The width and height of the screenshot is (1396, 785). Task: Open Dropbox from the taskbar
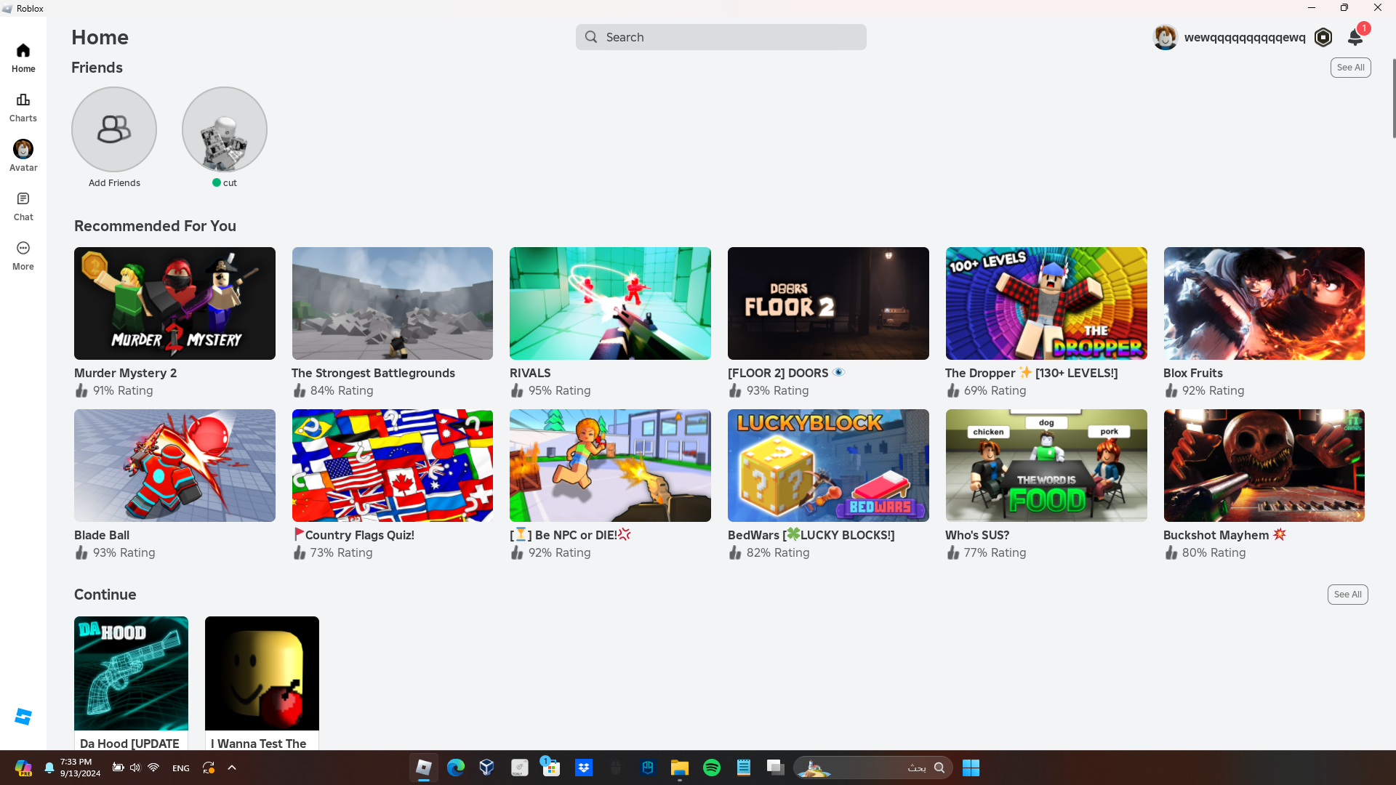[584, 768]
